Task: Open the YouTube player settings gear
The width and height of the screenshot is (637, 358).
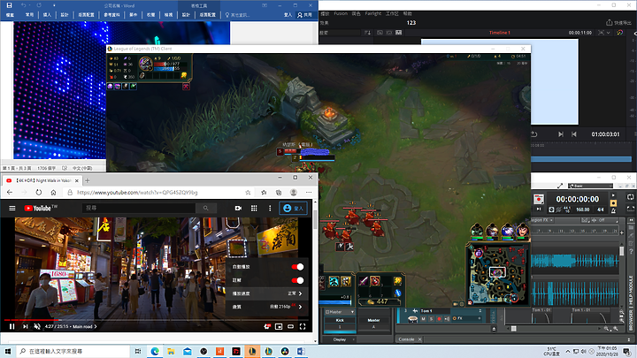Action: click(x=267, y=326)
